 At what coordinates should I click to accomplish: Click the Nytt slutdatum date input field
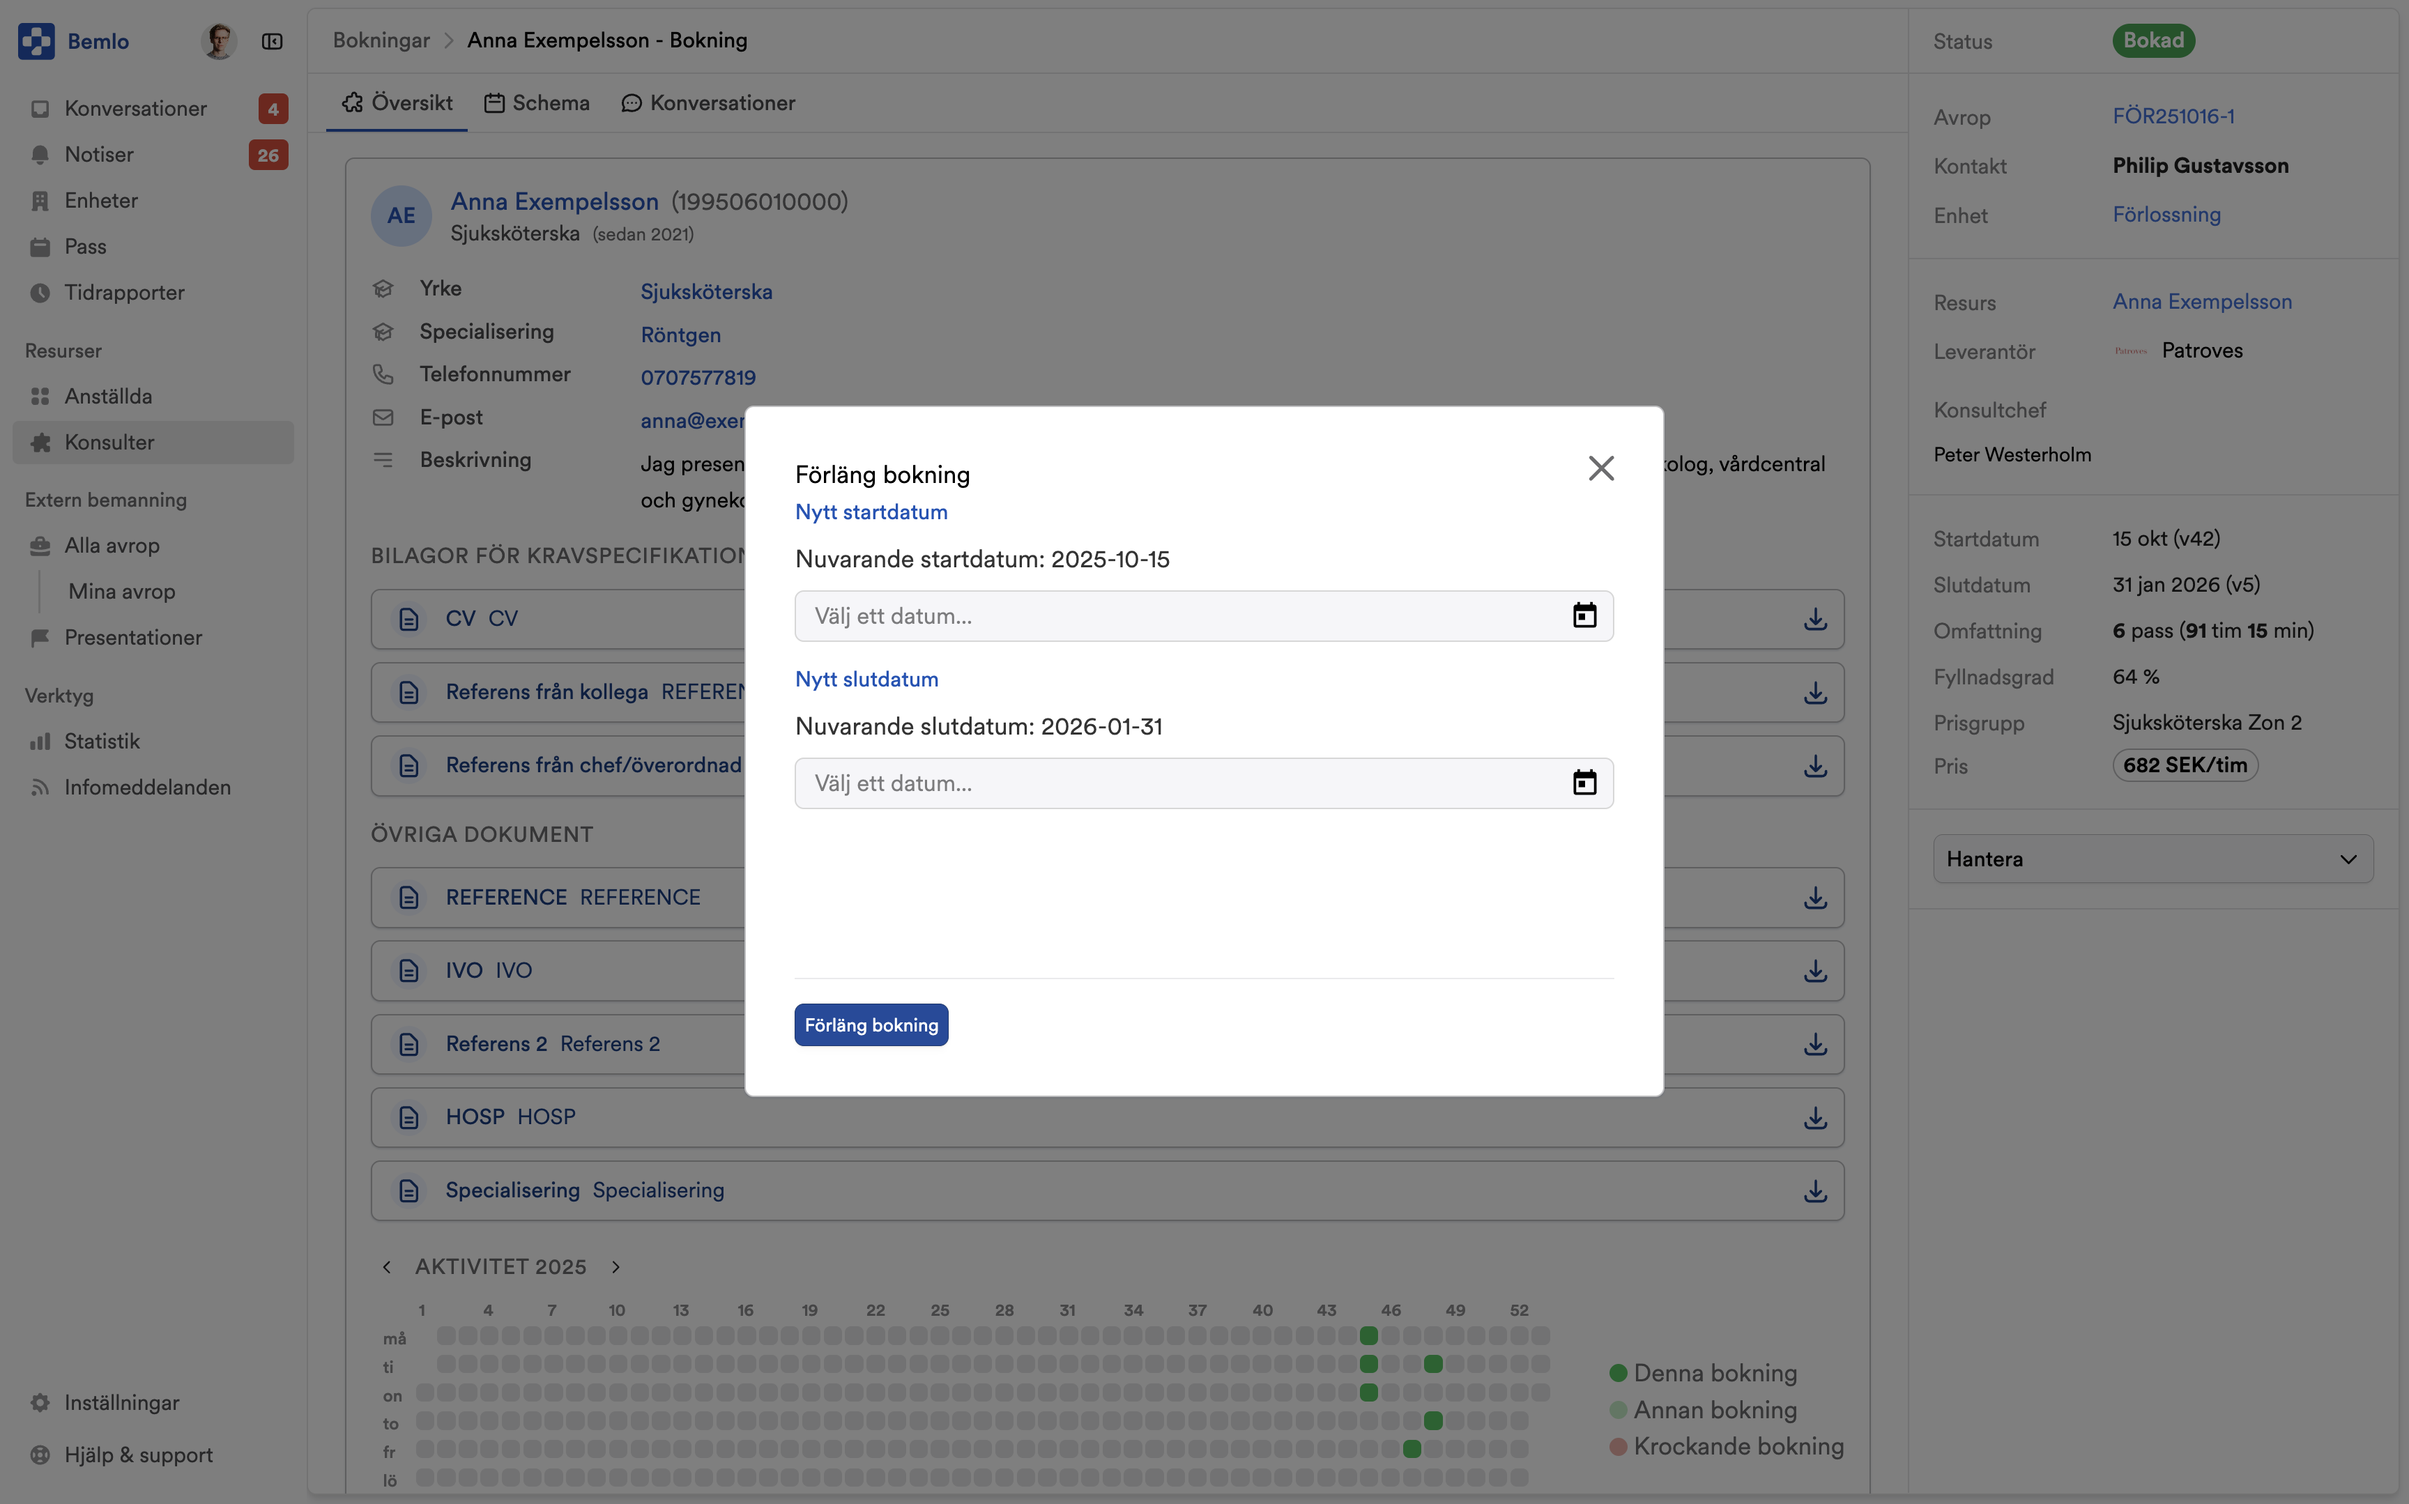click(x=1204, y=783)
